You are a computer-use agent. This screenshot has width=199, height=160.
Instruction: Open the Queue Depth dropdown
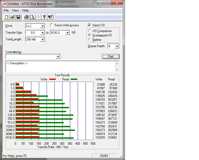click(117, 46)
